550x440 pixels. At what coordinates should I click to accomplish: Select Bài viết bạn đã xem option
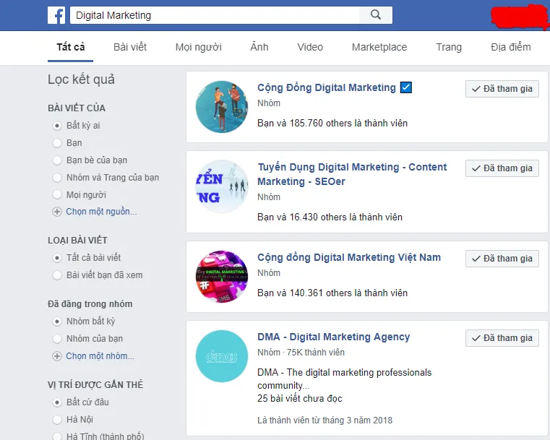(x=57, y=275)
